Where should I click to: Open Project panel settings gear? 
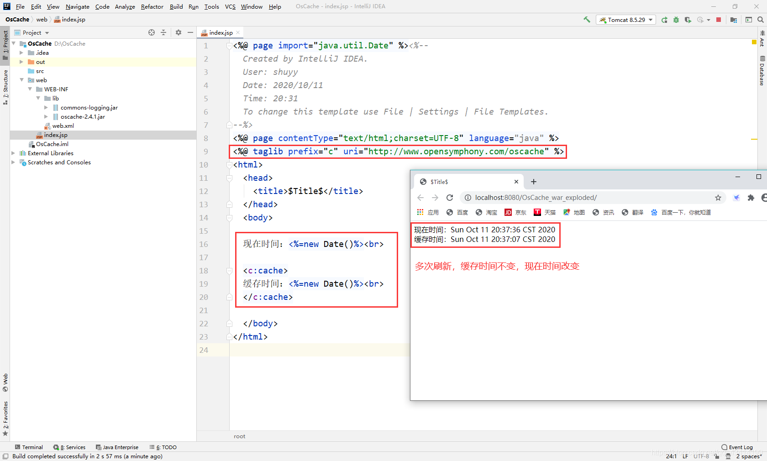(179, 32)
